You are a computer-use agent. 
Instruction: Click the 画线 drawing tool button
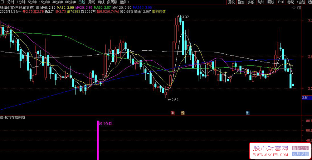click(271, 2)
